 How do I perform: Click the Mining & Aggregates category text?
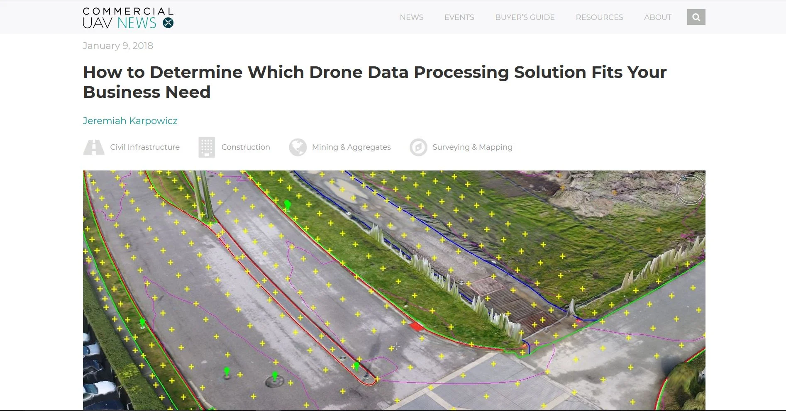tap(351, 147)
